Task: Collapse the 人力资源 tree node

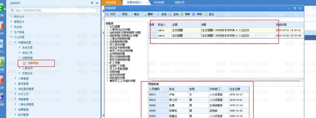Action: tap(11, 37)
